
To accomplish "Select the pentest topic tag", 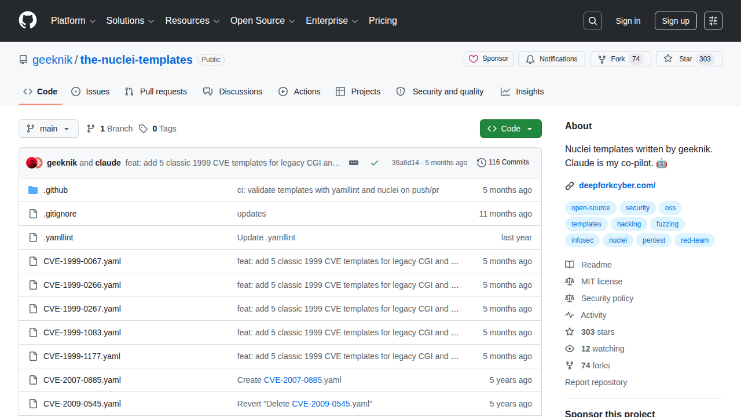I will coord(654,240).
